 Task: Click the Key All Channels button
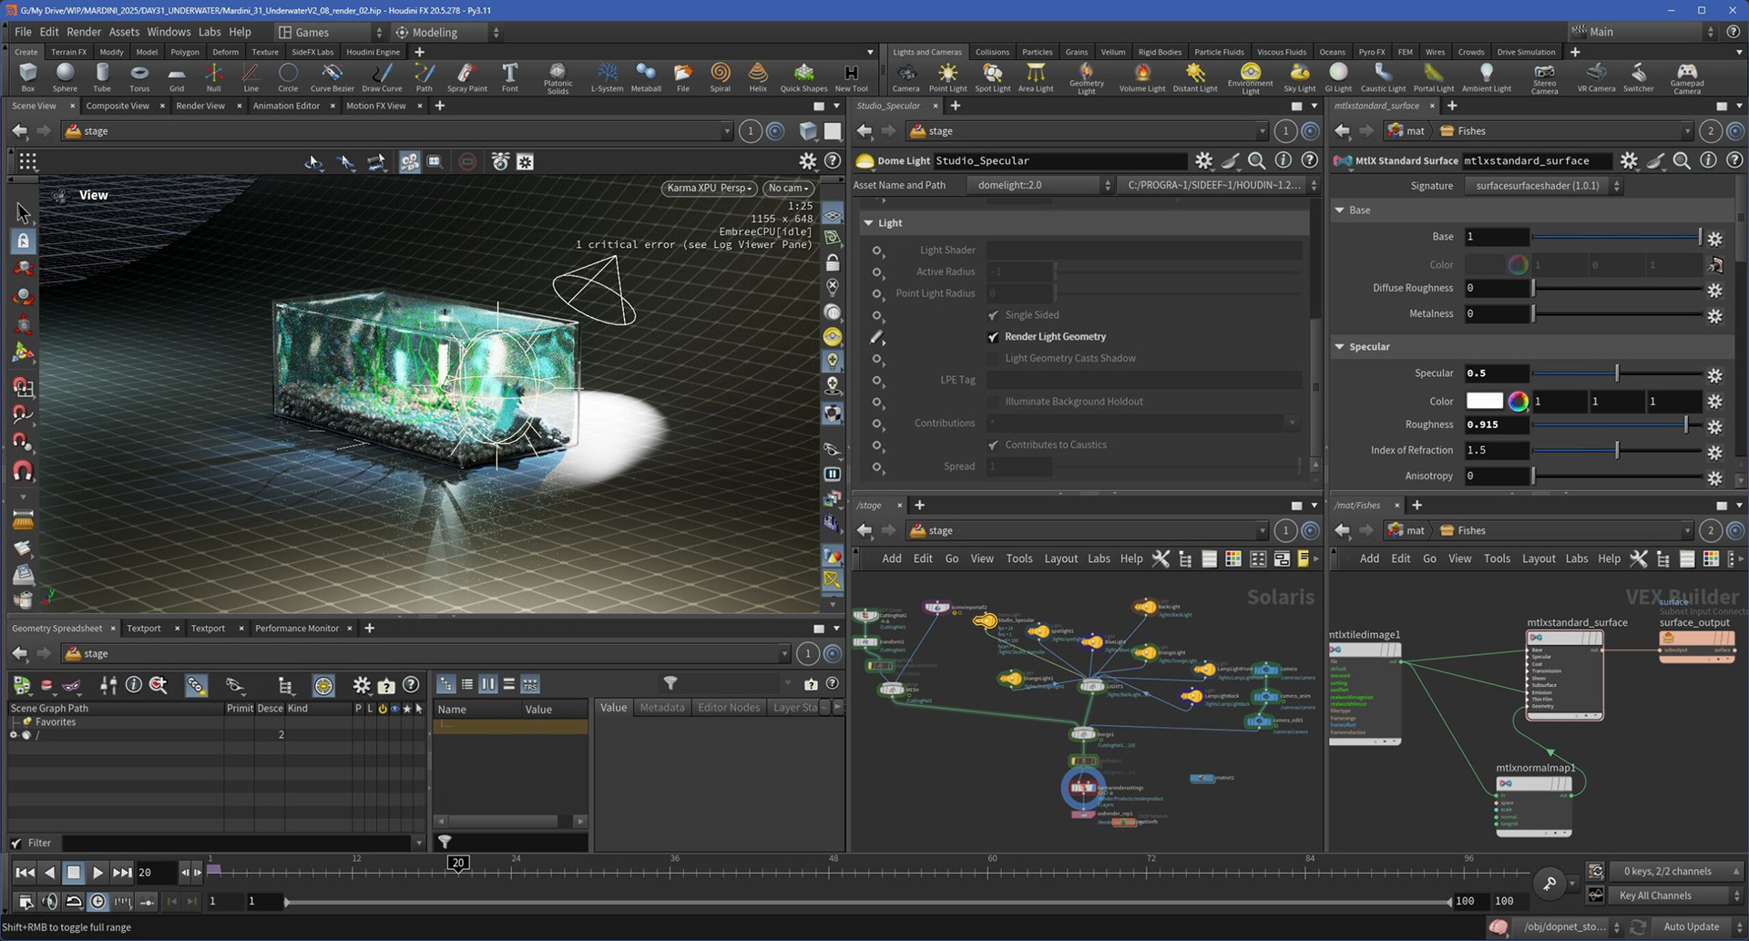(1655, 895)
